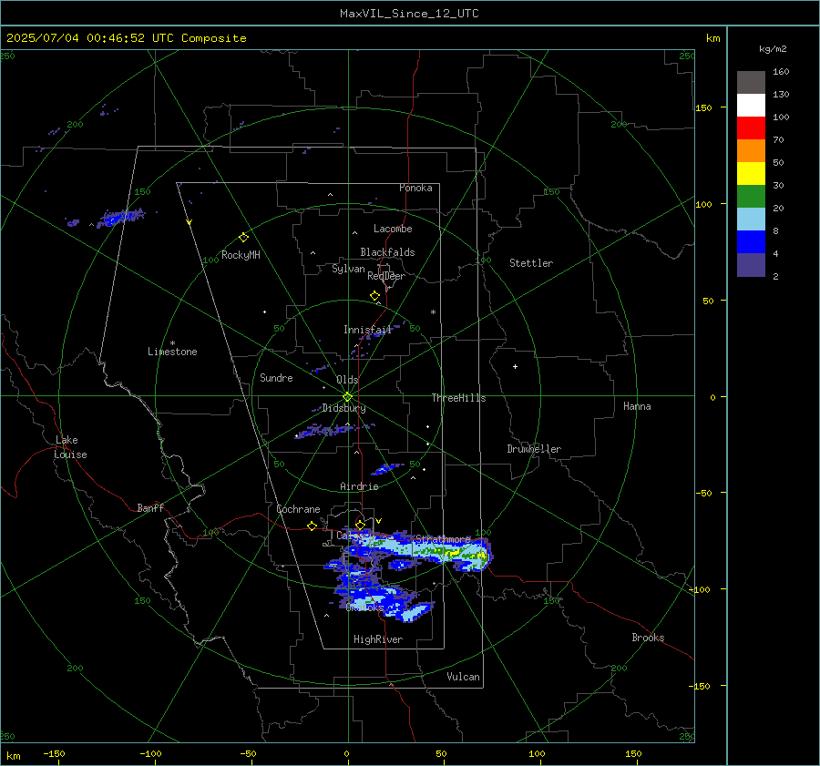Click the 2025/07/04 00:46:52 UTC Composite timestamp
The height and width of the screenshot is (766, 820).
126,38
